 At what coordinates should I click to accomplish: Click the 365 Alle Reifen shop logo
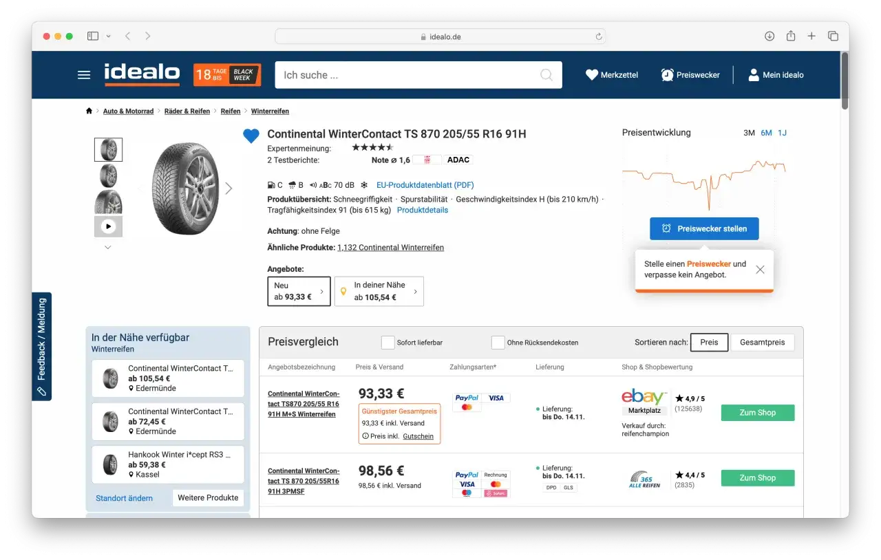(645, 477)
